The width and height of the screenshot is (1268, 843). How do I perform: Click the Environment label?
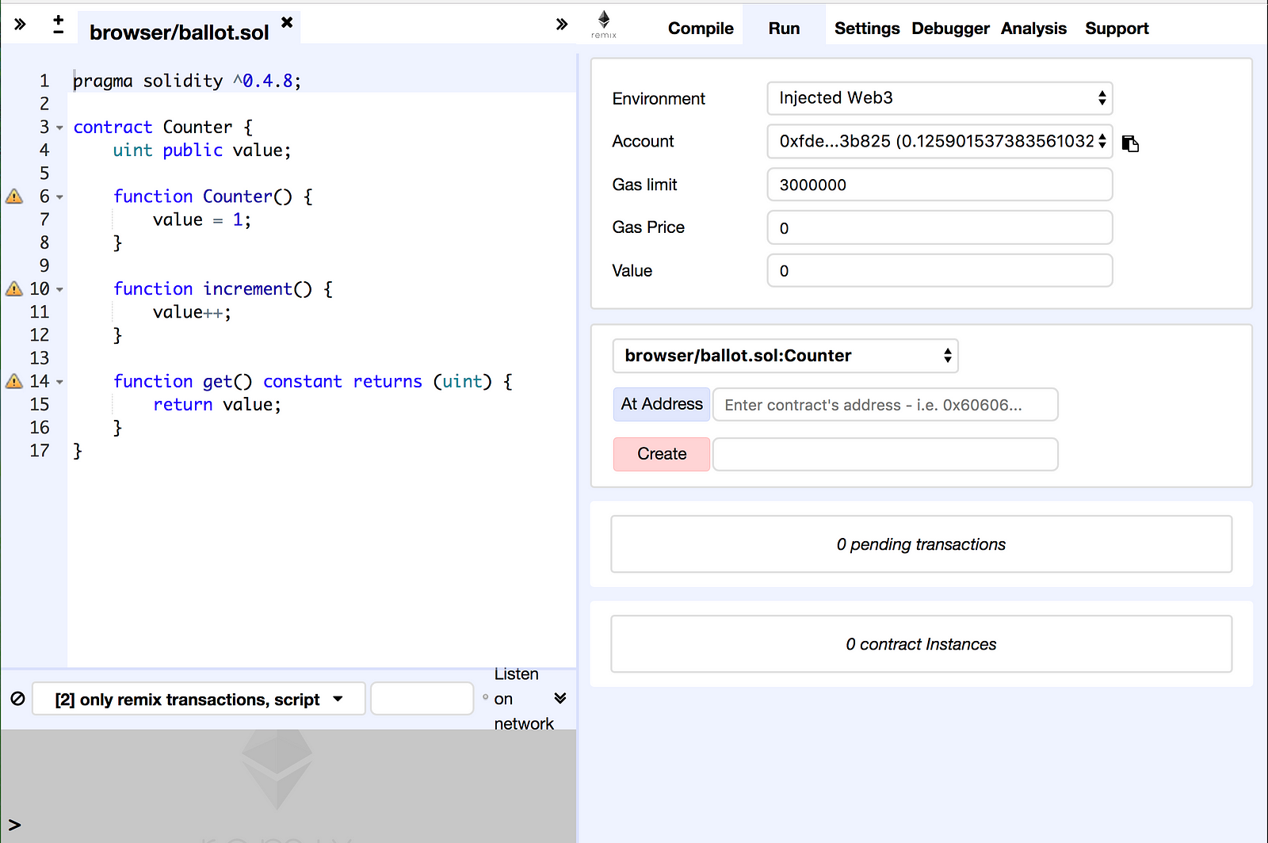point(659,99)
